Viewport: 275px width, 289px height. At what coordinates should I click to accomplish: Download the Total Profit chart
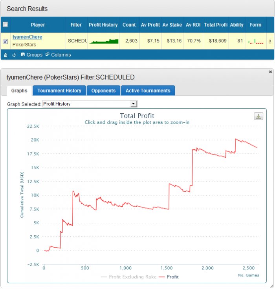258,116
